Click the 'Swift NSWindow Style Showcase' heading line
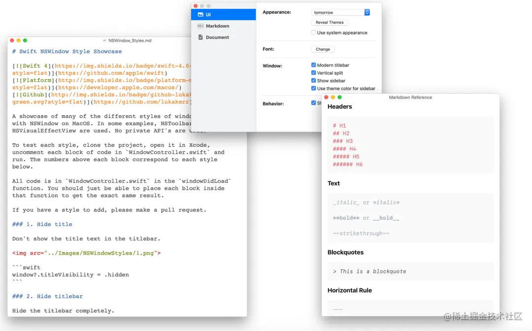The width and height of the screenshot is (532, 331). pyautogui.click(x=67, y=52)
